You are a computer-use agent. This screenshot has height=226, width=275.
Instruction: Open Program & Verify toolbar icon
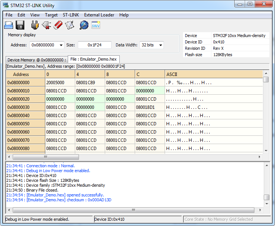point(70,25)
